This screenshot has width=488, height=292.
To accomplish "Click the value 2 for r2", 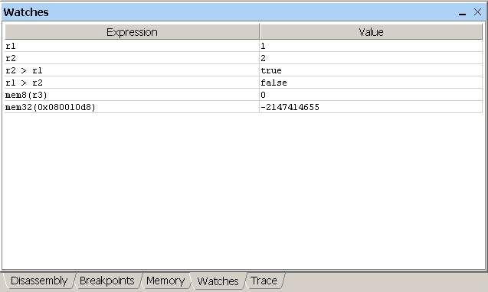I will pyautogui.click(x=371, y=58).
